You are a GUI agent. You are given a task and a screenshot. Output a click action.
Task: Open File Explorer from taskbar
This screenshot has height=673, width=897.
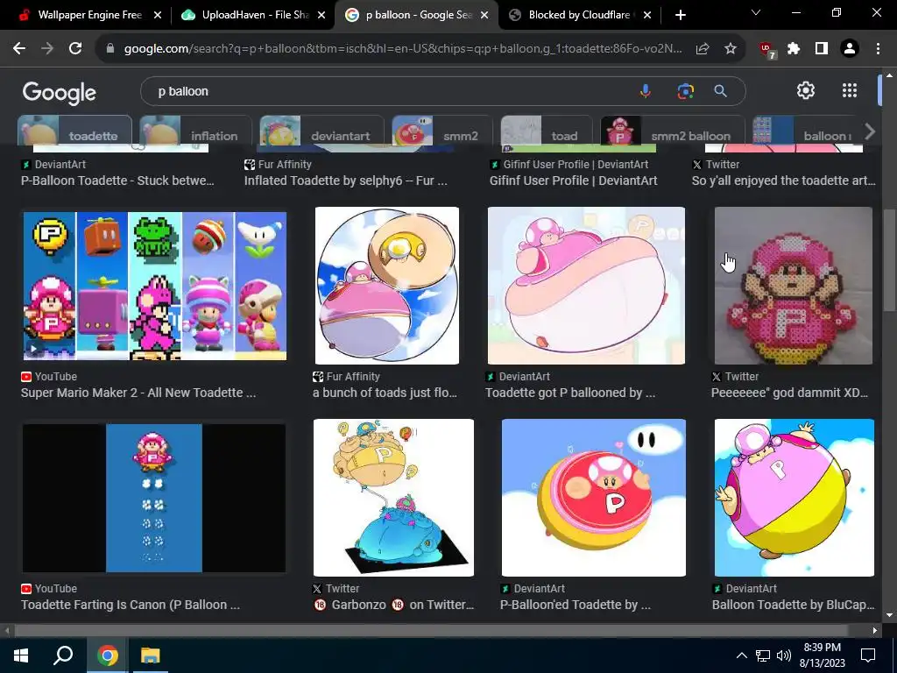pyautogui.click(x=150, y=655)
